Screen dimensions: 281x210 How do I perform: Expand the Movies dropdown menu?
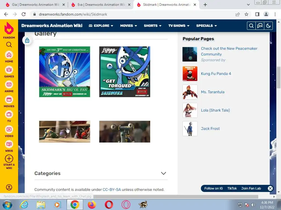[x=129, y=26]
